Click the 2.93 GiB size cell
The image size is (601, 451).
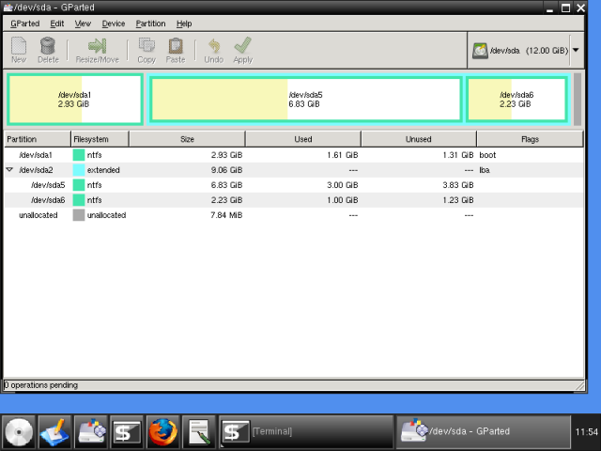(226, 155)
